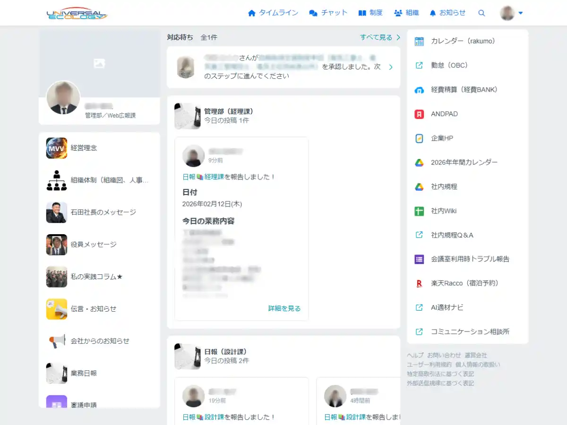Click the 管理部（経理課） group heading
This screenshot has width=567, height=425.
point(229,111)
